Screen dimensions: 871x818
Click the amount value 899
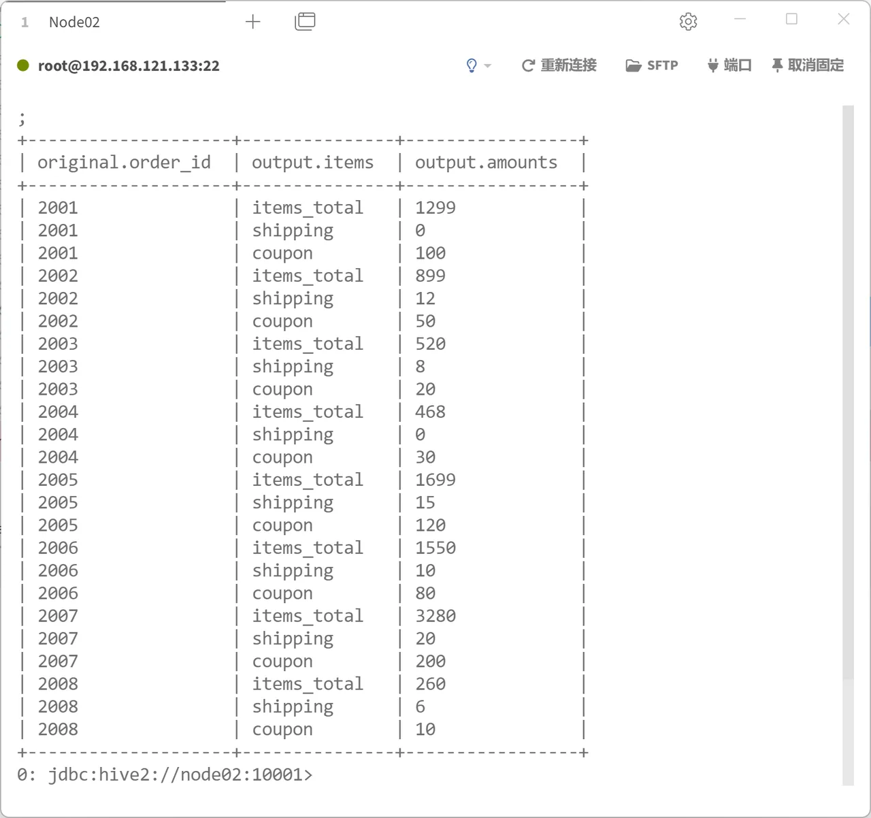click(430, 276)
